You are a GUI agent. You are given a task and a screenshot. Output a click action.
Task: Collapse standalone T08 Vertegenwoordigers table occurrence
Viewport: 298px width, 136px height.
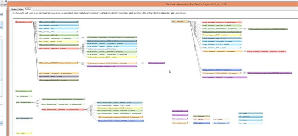point(32,102)
